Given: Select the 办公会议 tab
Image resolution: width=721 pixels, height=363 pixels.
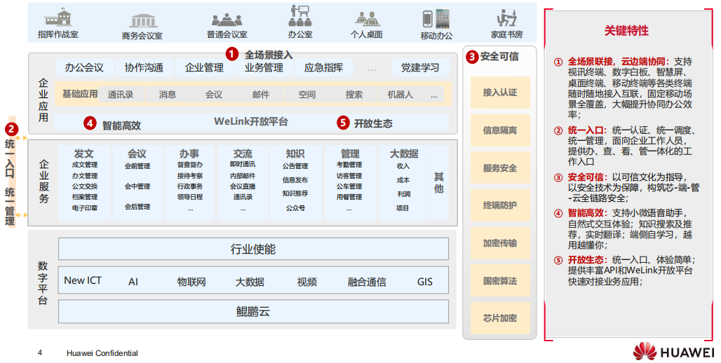Looking at the screenshot, I should click(84, 68).
